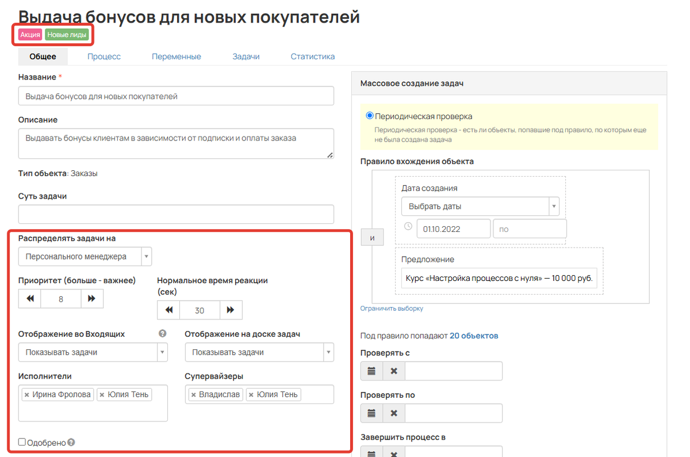Image resolution: width=690 pixels, height=457 pixels.
Task: Open the Распределять задачи на dropdown
Action: click(85, 256)
